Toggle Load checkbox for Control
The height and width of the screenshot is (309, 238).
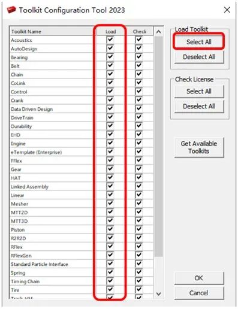(110, 91)
